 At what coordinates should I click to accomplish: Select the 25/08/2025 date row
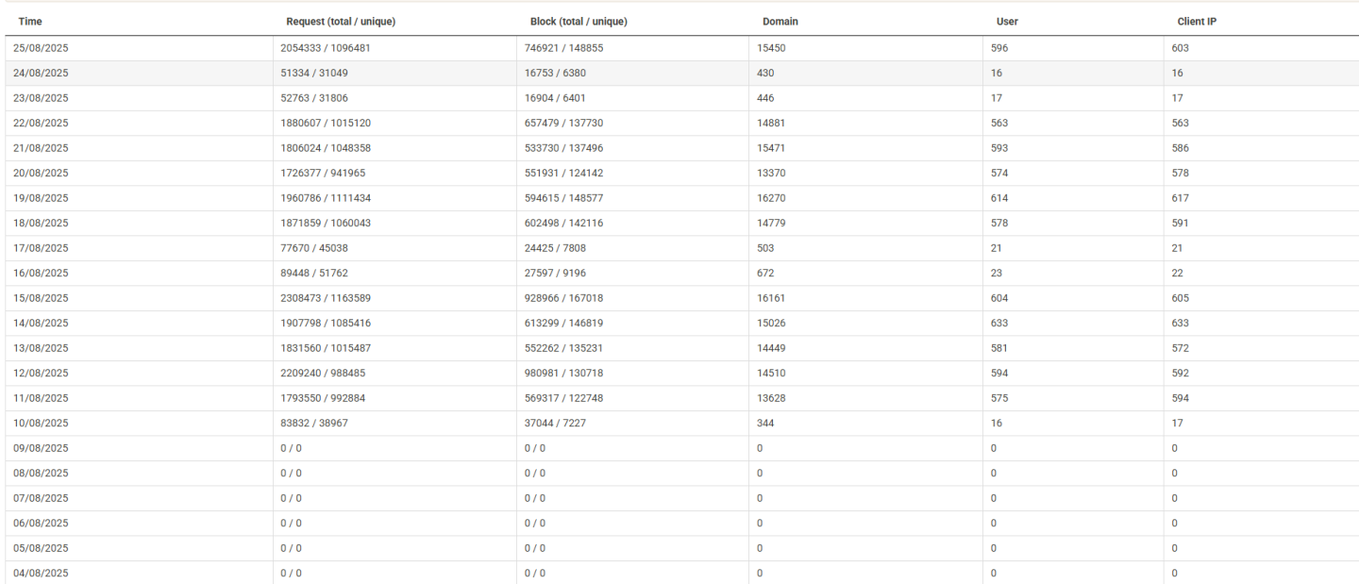[x=41, y=48]
